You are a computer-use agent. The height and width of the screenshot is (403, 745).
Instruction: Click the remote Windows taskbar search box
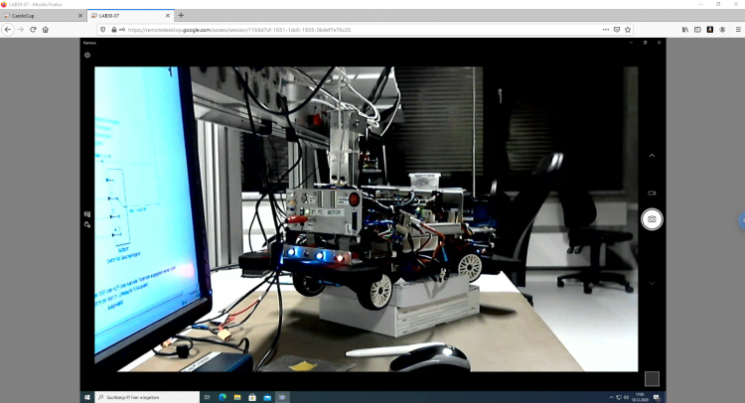click(149, 397)
